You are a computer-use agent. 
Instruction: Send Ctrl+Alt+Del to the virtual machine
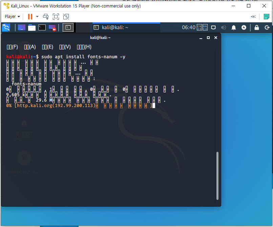pos(46,17)
